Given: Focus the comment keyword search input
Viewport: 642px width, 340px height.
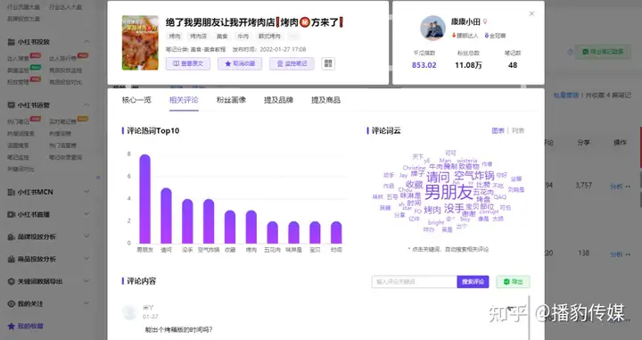Looking at the screenshot, I should (x=415, y=282).
